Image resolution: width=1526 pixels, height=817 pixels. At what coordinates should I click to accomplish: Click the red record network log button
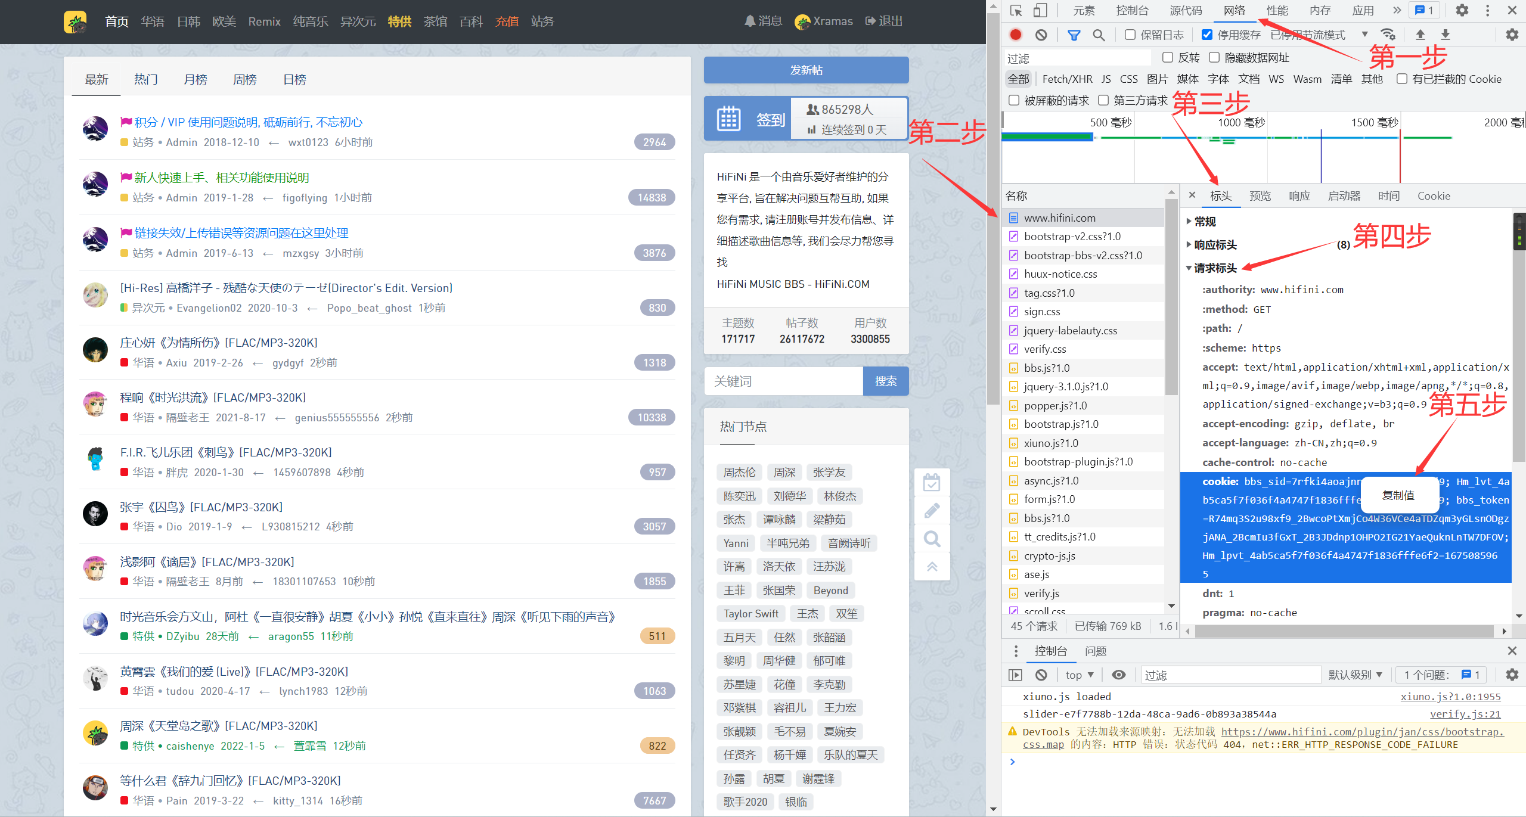1016,35
